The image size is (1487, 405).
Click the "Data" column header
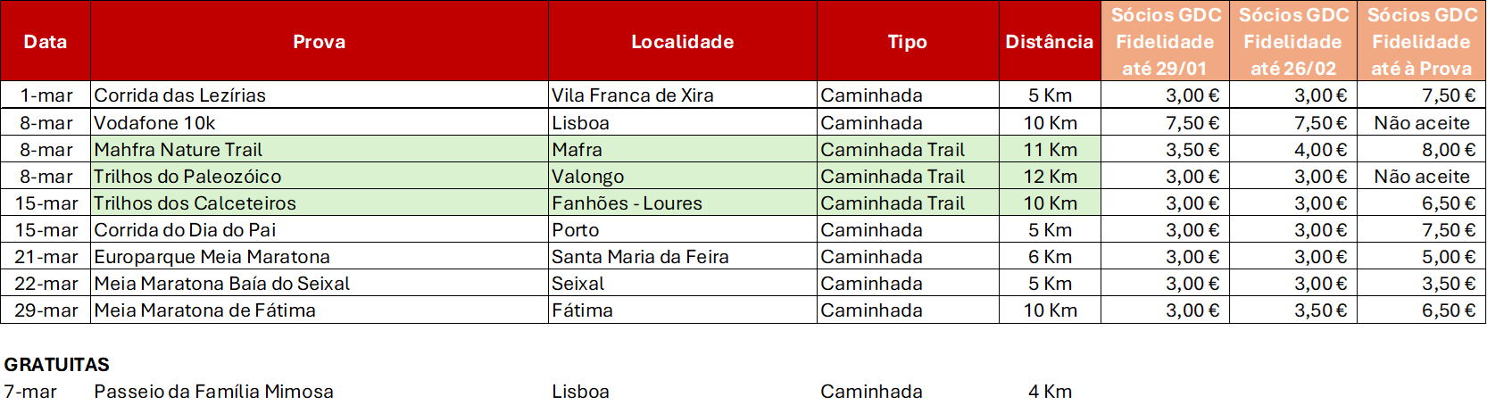[46, 42]
